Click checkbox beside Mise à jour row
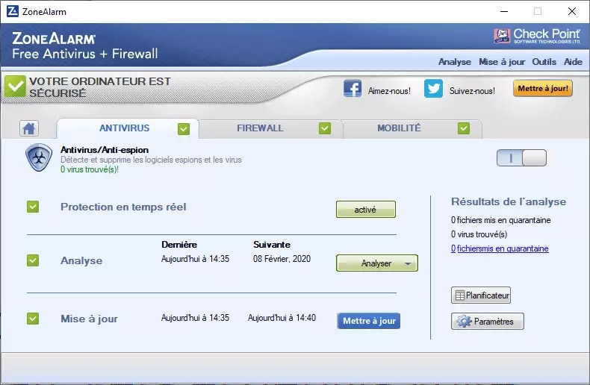590x385 pixels. click(33, 319)
